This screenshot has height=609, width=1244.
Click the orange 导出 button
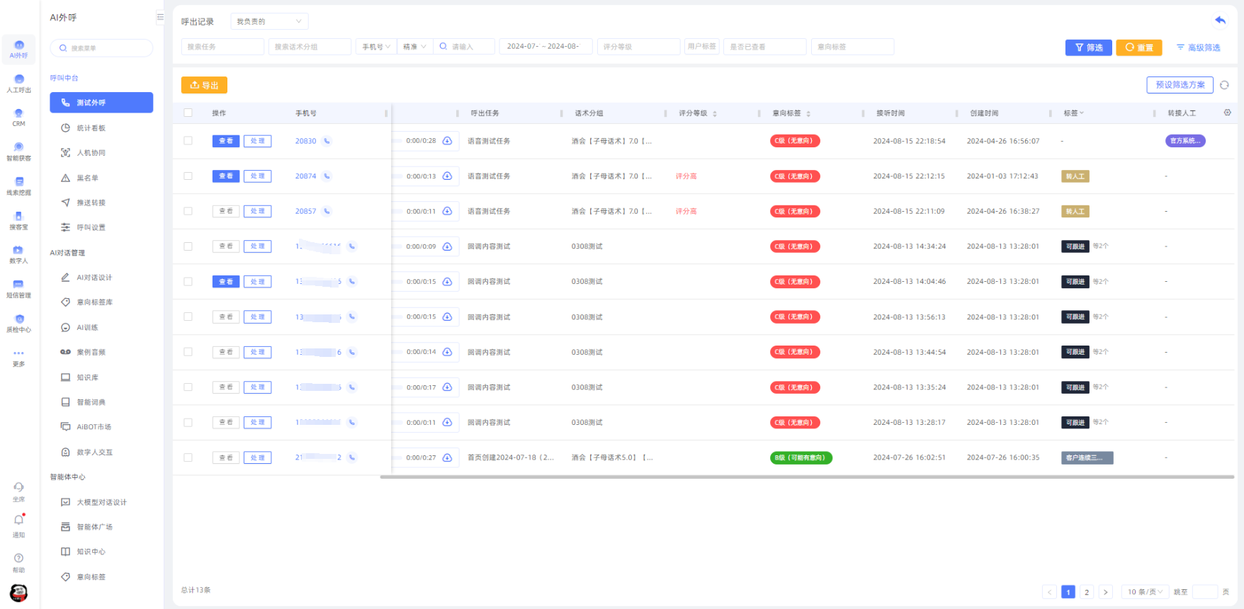click(204, 85)
